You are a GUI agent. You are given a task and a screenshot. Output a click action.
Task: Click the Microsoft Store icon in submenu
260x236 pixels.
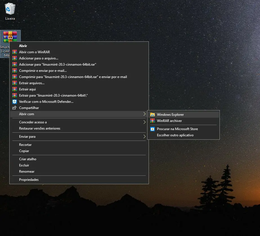click(153, 129)
